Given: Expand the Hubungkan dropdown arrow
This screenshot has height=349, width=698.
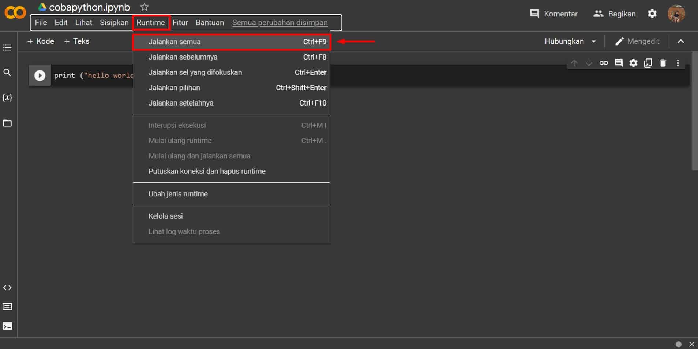Looking at the screenshot, I should tap(594, 41).
